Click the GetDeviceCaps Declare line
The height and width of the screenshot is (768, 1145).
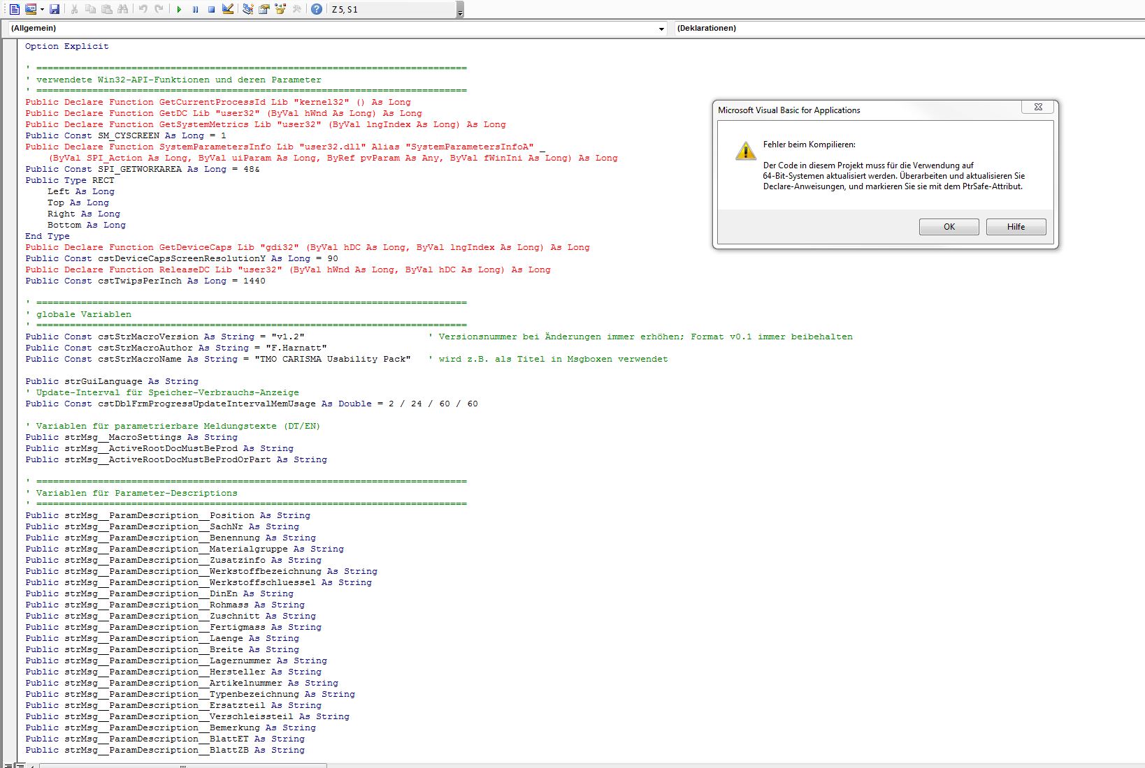pyautogui.click(x=308, y=247)
